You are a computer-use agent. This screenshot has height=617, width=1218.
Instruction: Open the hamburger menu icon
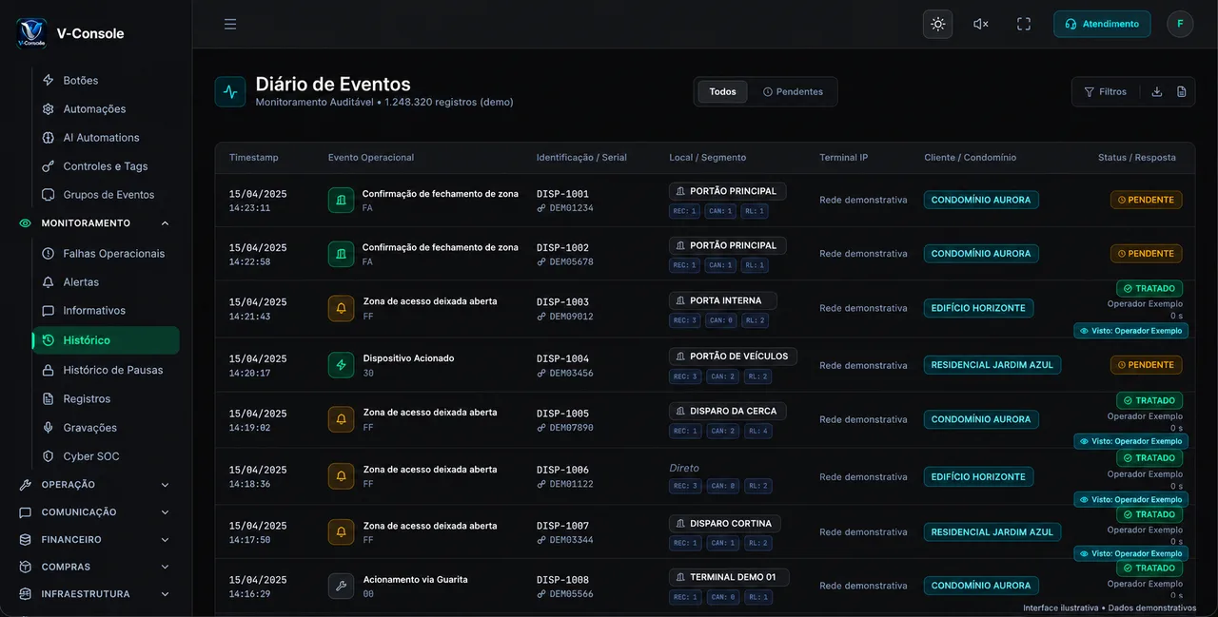tap(230, 24)
